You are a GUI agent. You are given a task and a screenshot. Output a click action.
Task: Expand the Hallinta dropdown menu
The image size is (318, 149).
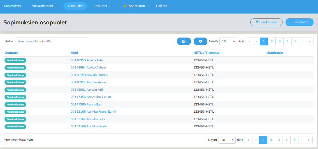pyautogui.click(x=164, y=6)
